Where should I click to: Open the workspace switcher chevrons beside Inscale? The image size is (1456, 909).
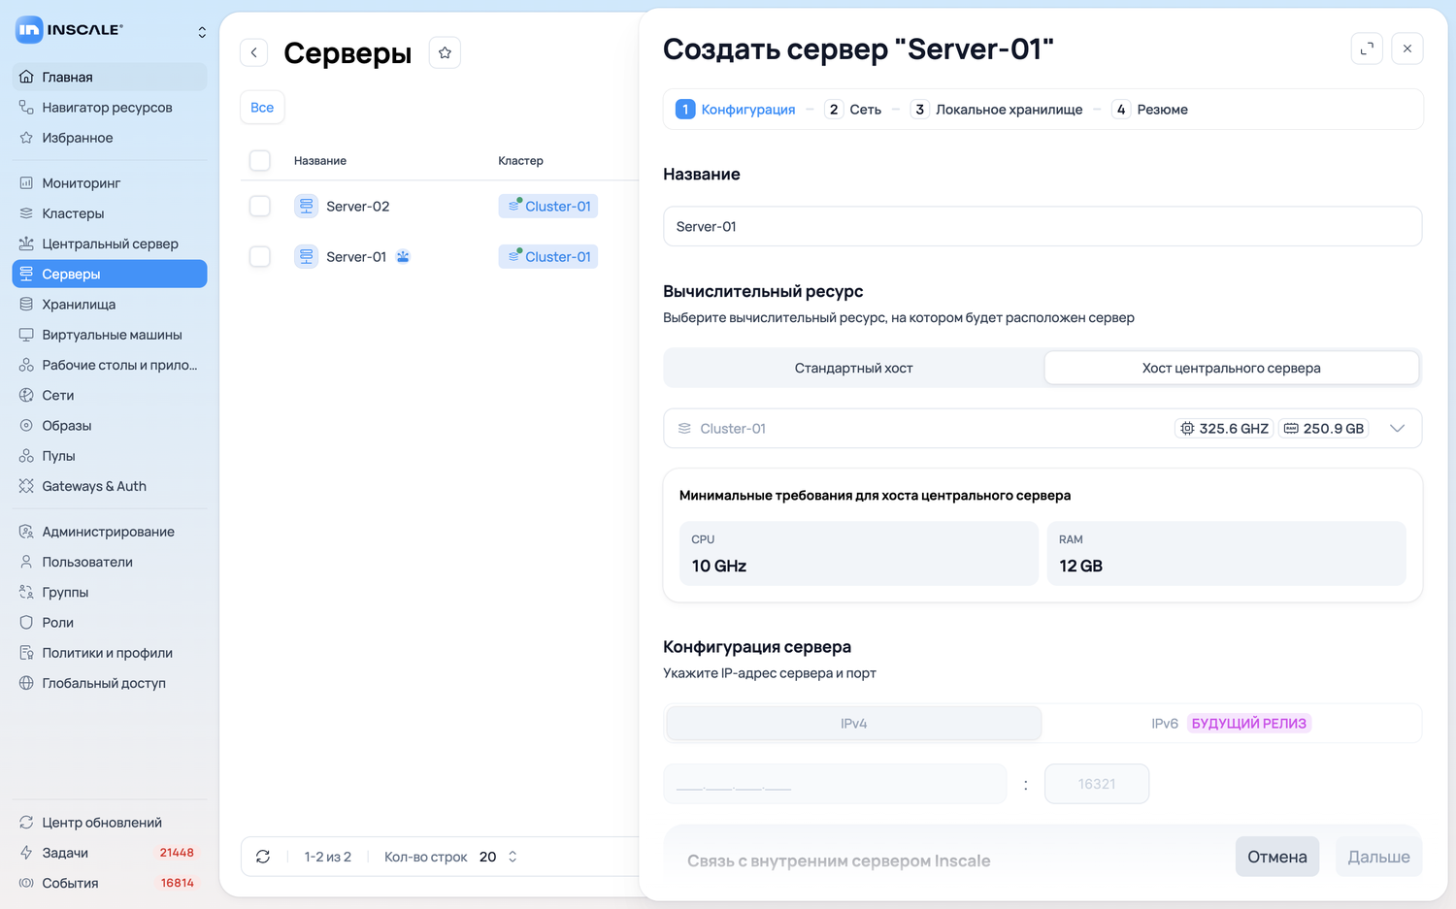click(202, 32)
